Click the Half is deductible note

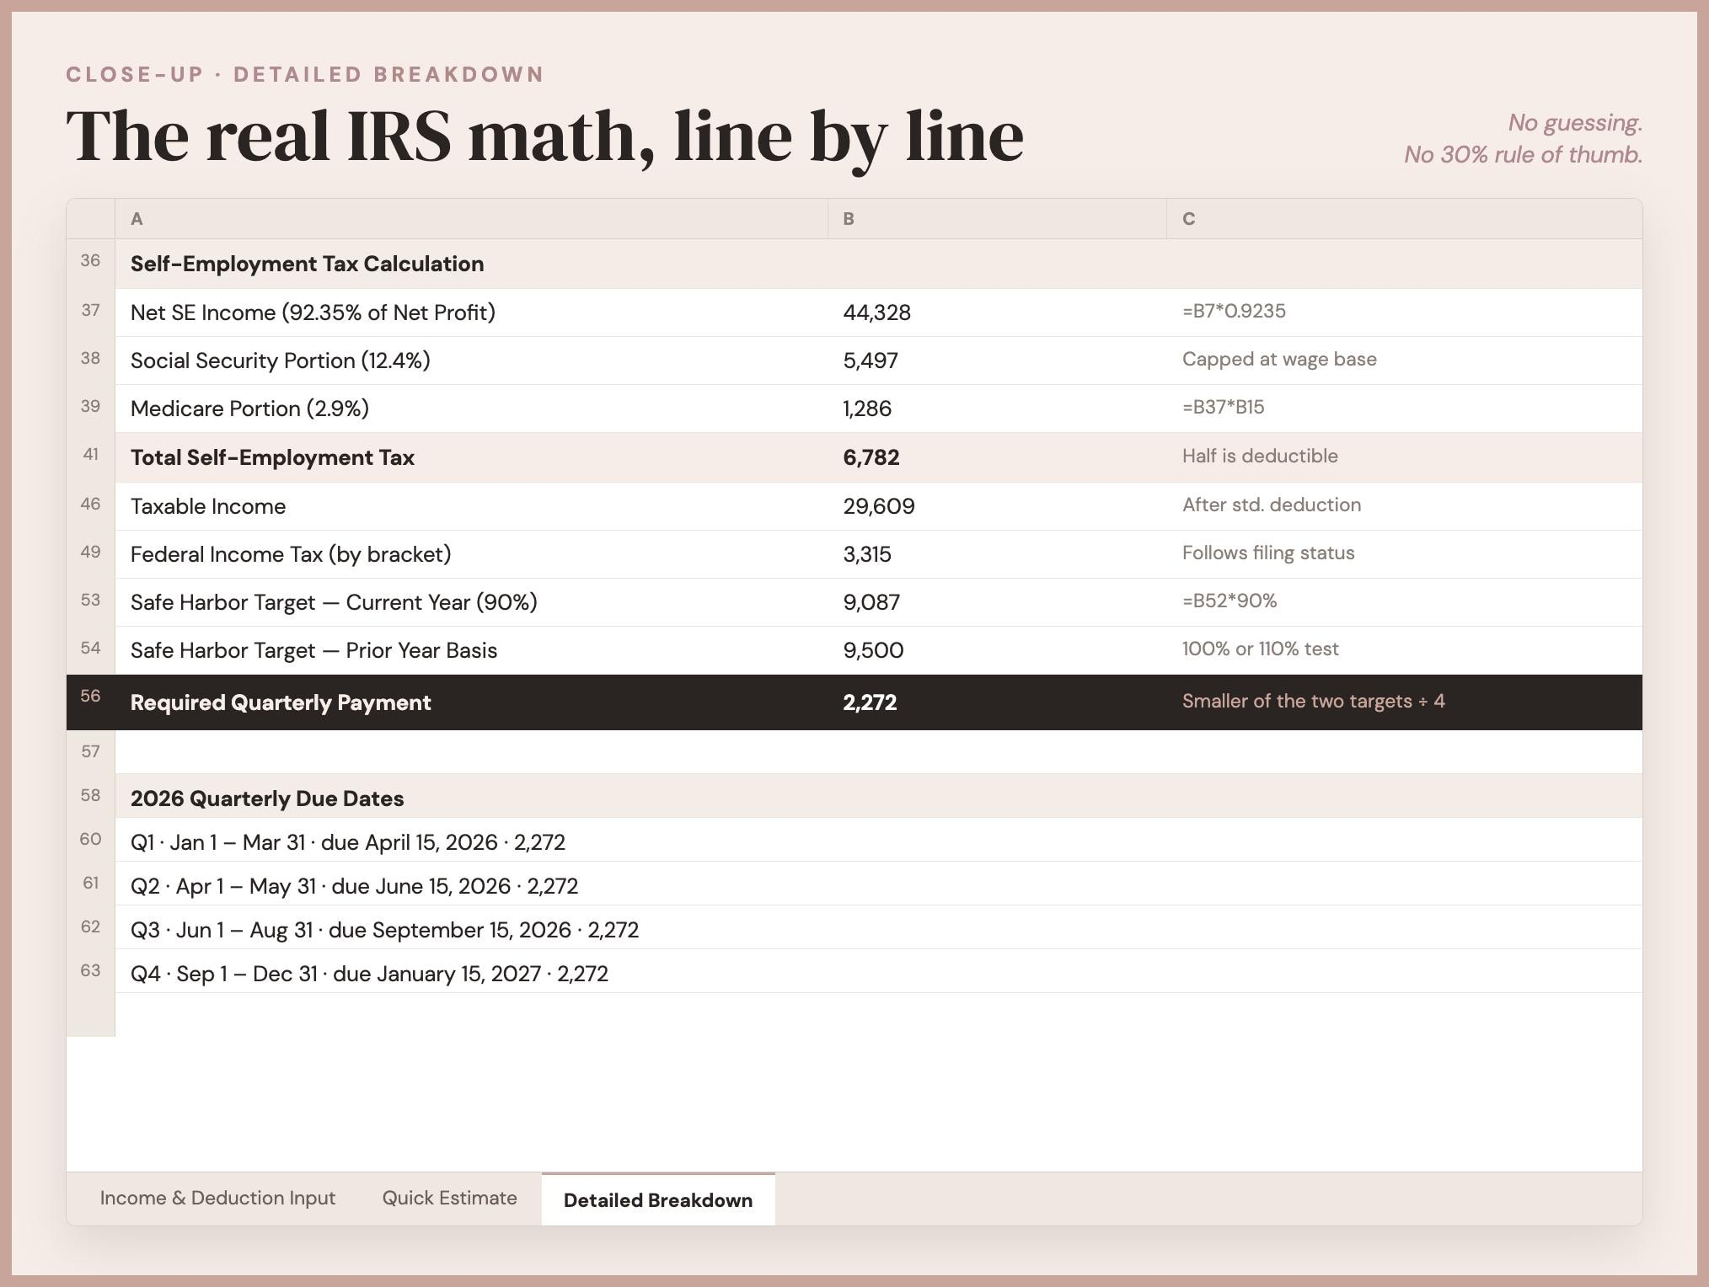[x=1260, y=457]
